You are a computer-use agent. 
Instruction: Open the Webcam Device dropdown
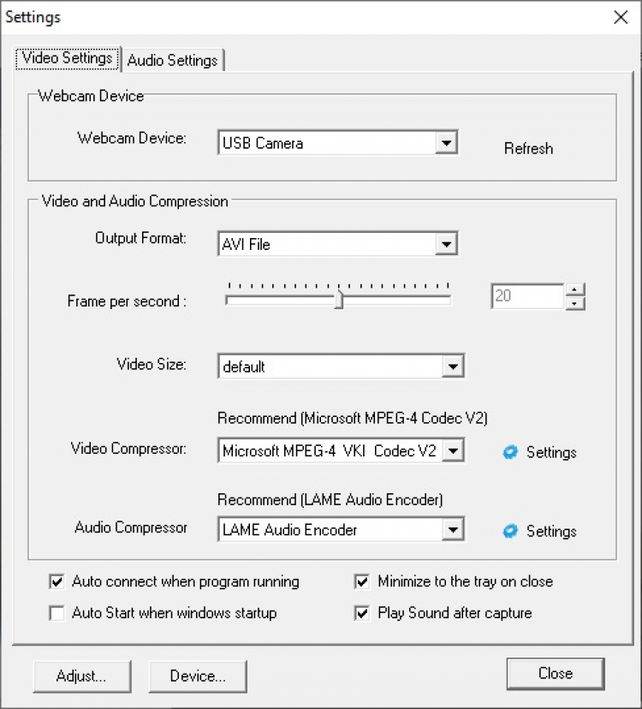tap(446, 143)
